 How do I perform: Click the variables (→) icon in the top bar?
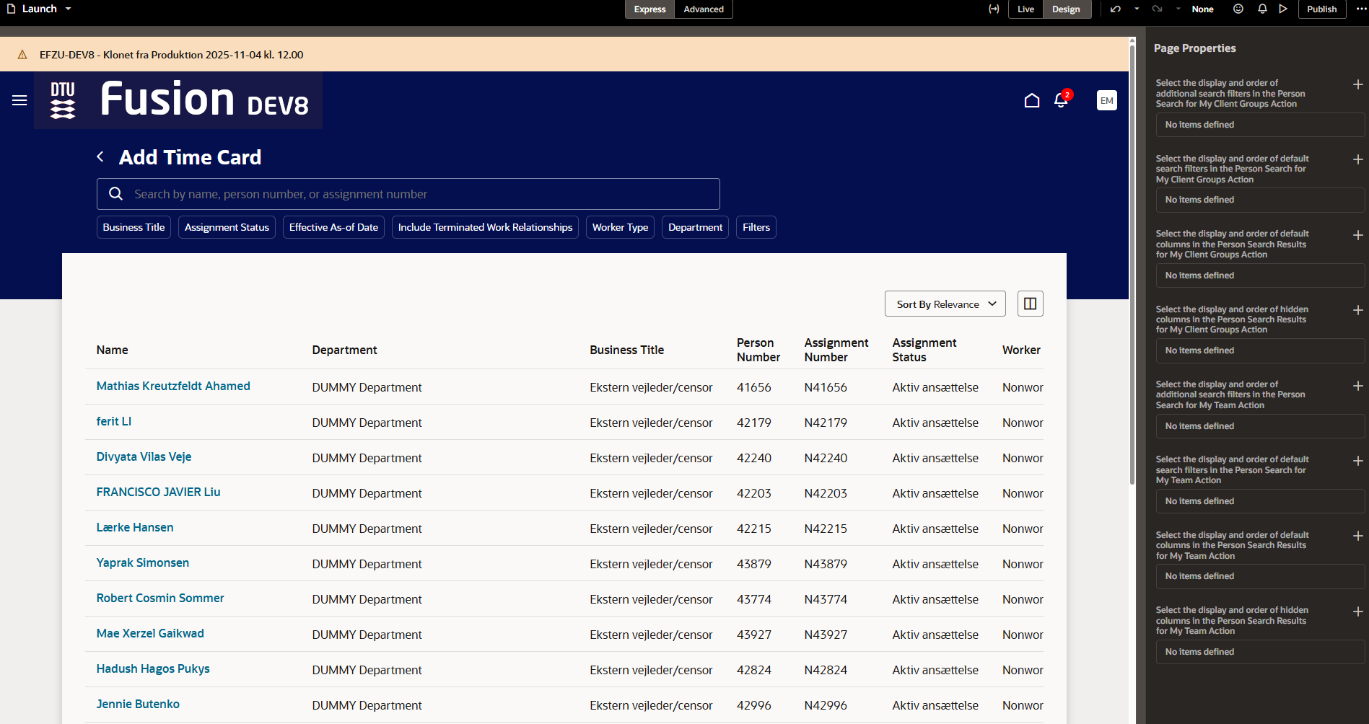[994, 9]
